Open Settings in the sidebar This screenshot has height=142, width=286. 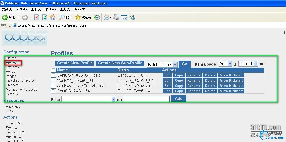pyautogui.click(x=12, y=94)
